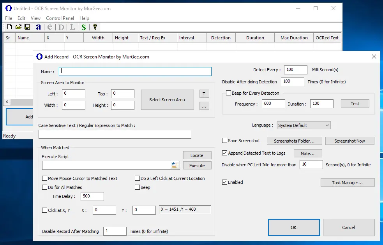Click the Screenshot Now button

coord(349,141)
